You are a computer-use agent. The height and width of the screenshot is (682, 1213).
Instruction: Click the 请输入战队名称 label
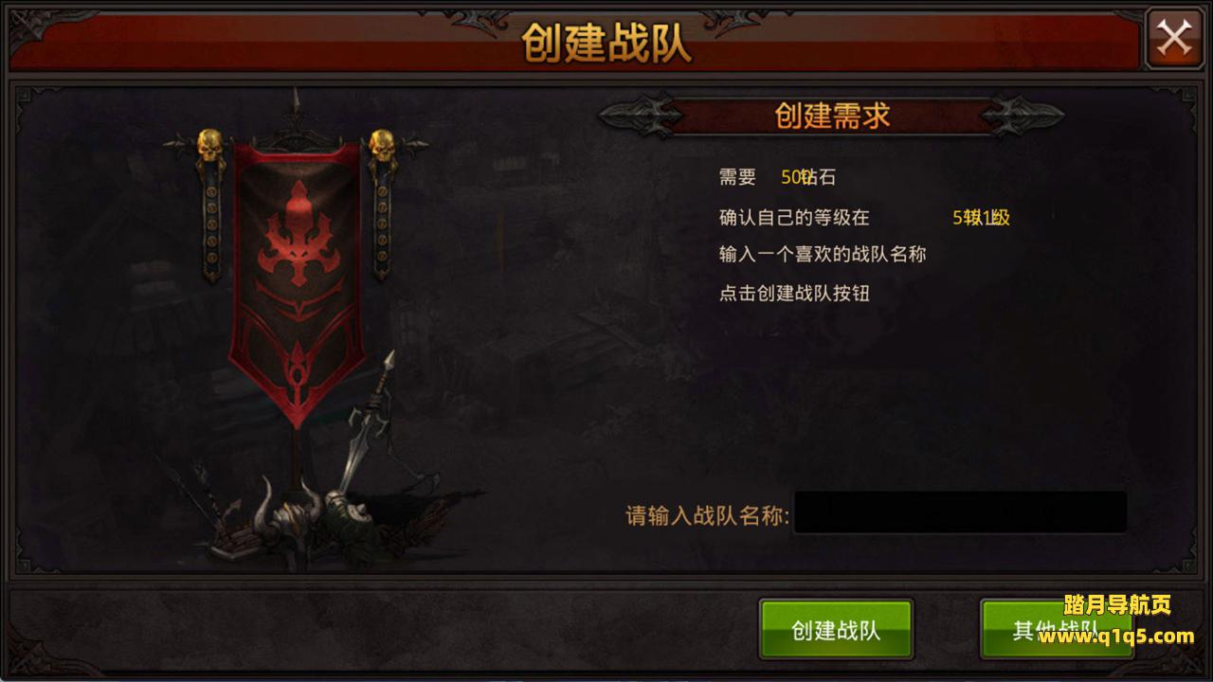tap(708, 515)
